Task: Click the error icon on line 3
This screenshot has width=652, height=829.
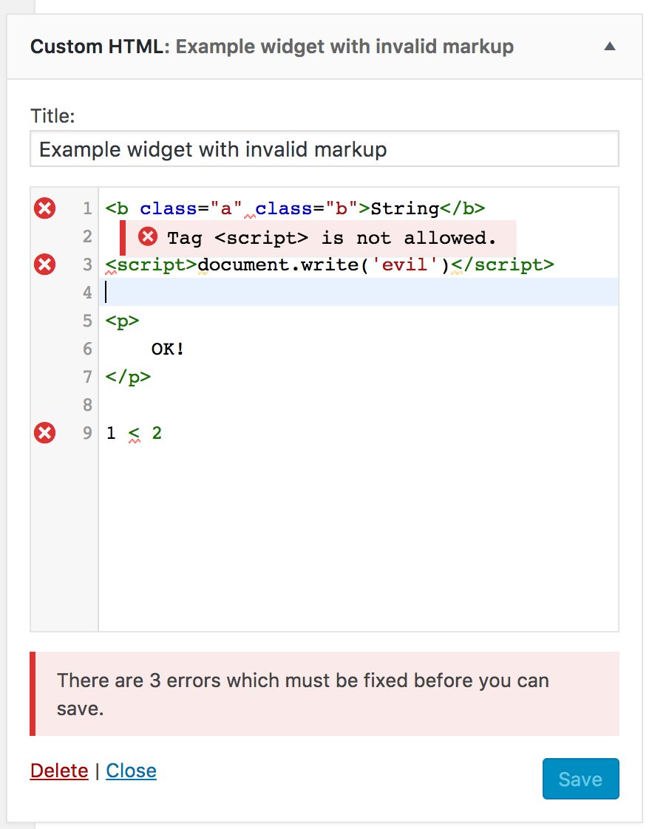Action: click(44, 265)
